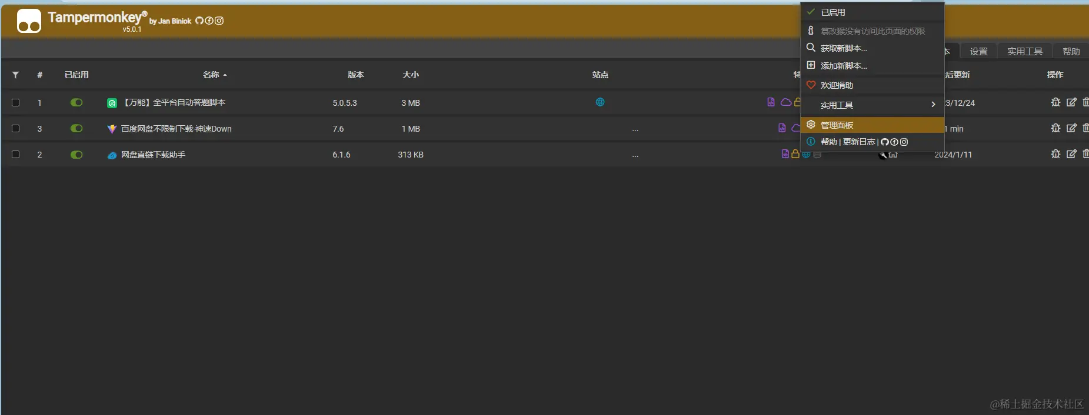Click version cell 6.1.6

click(x=341, y=155)
